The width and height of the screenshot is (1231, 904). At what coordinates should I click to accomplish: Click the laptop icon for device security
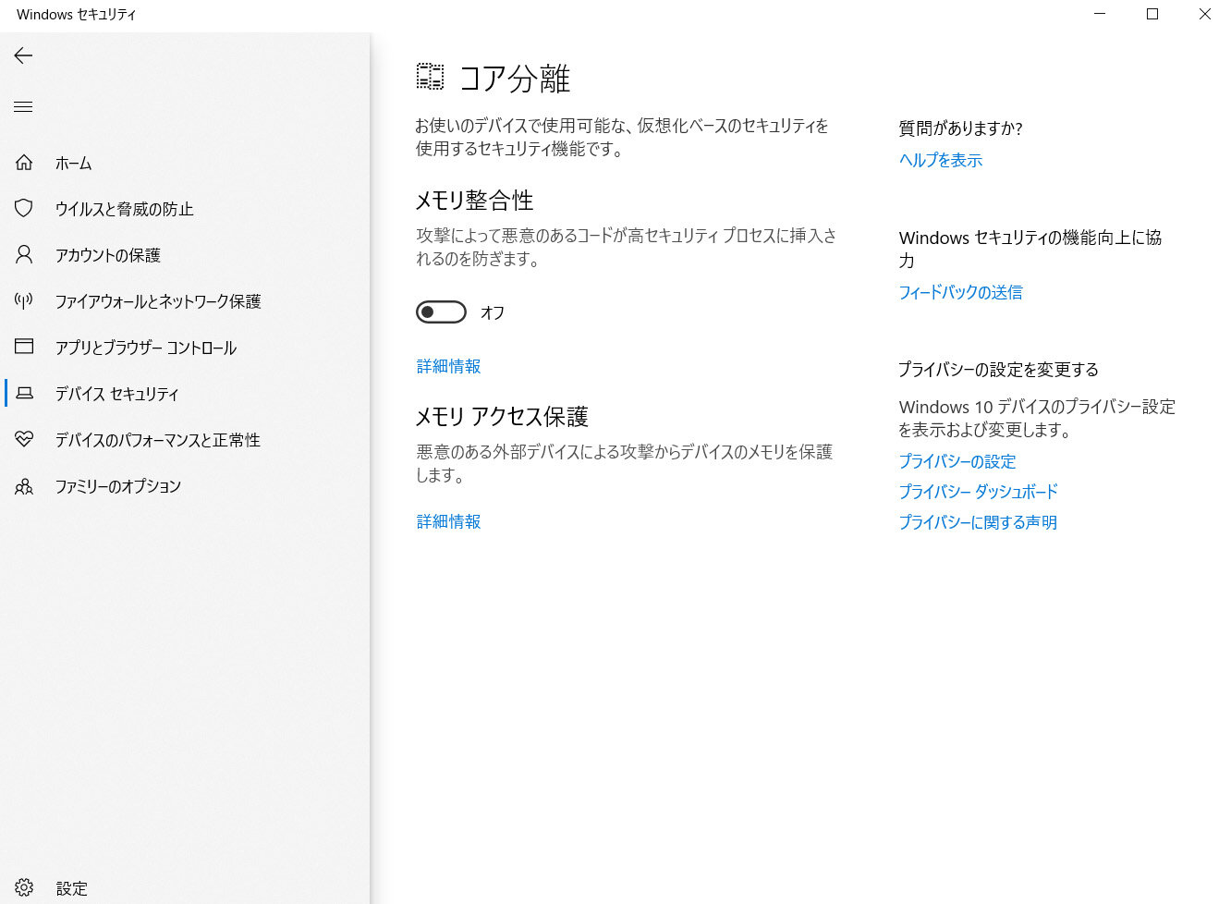point(25,394)
